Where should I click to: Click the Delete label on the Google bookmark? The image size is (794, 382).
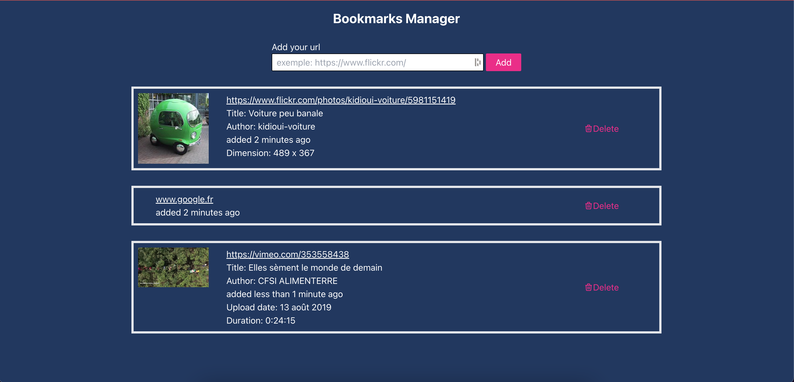(606, 206)
